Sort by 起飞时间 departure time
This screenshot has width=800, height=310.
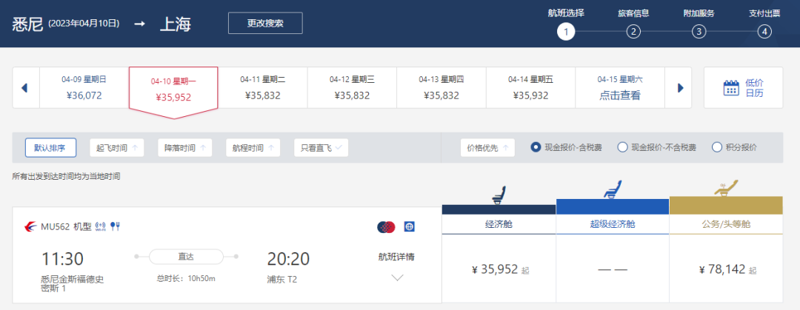pos(116,147)
